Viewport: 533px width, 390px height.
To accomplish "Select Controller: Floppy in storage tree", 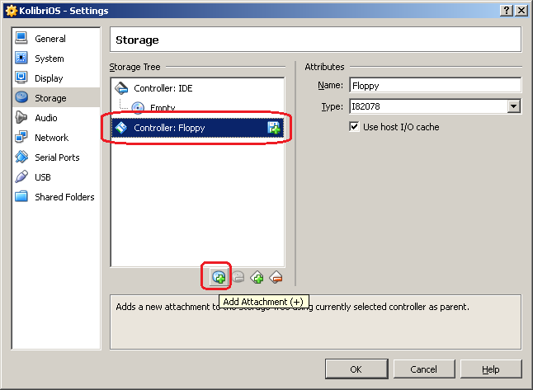I will 169,128.
